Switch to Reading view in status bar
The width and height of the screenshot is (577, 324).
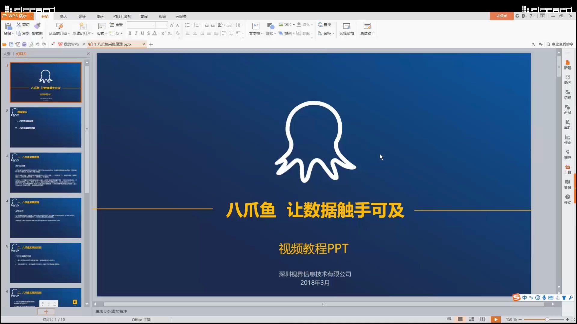coord(482,319)
